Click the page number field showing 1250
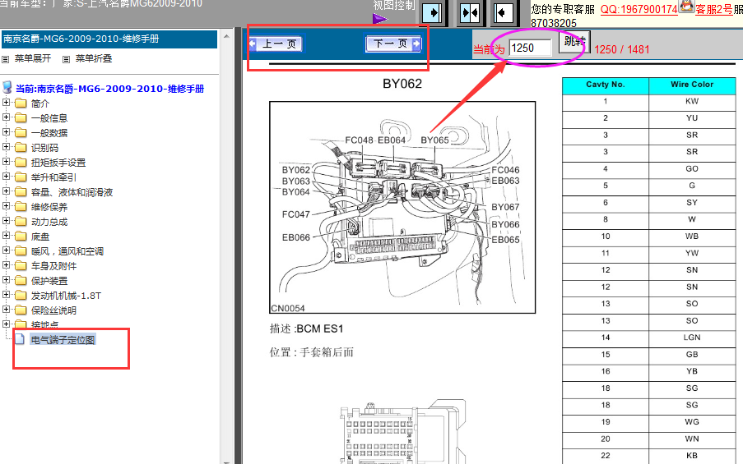 pos(530,48)
